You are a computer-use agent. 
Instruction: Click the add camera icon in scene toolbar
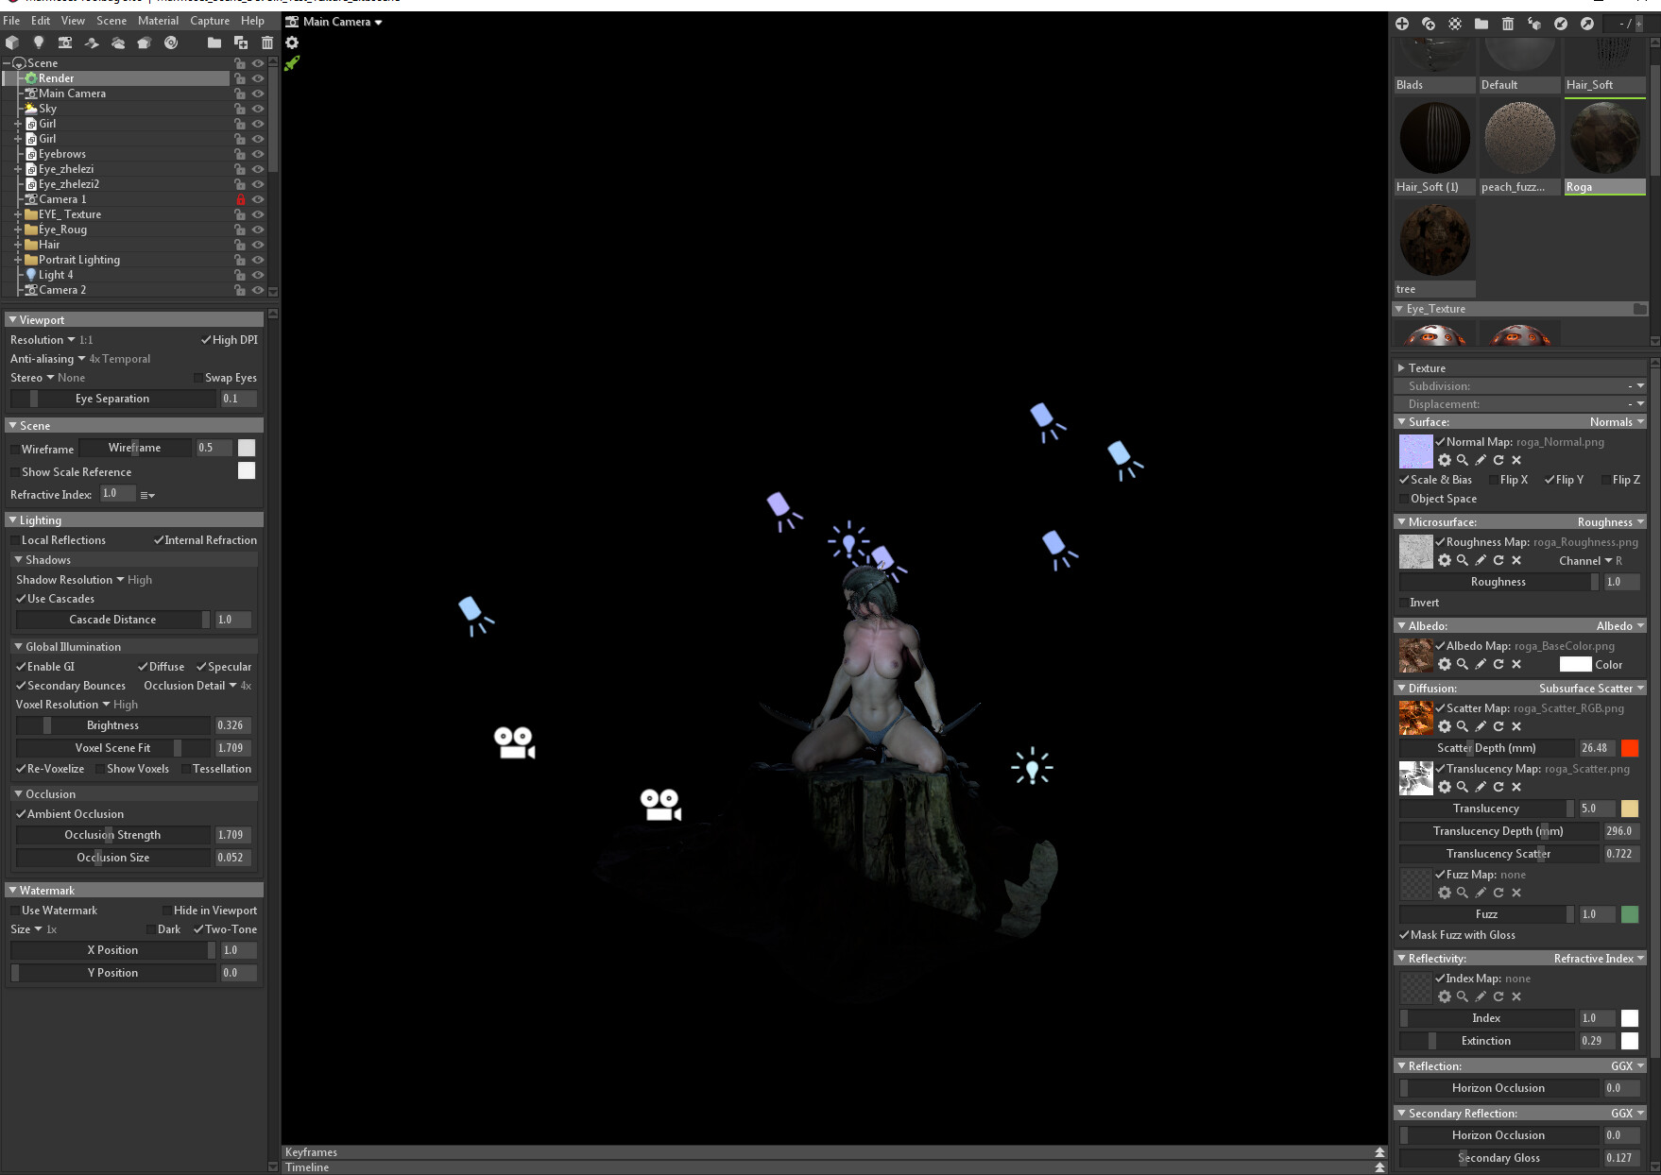[65, 43]
